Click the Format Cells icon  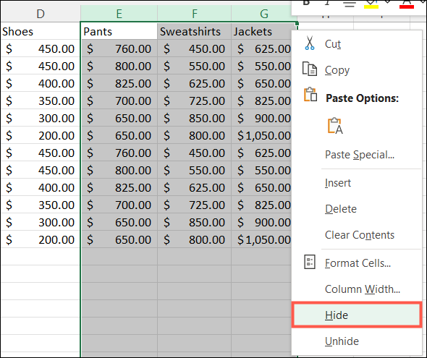pos(310,262)
